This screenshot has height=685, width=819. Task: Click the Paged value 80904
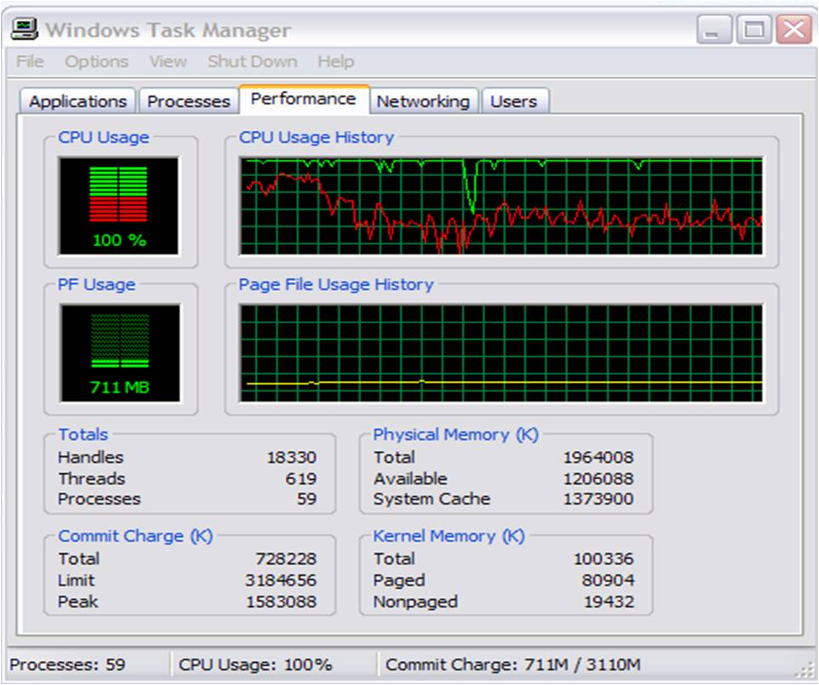[608, 580]
